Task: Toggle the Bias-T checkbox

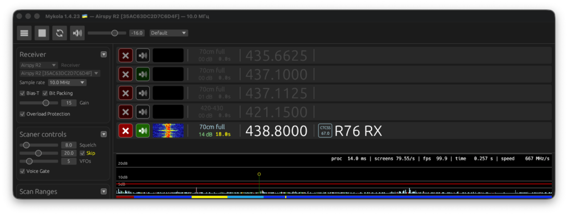Action: pos(22,93)
